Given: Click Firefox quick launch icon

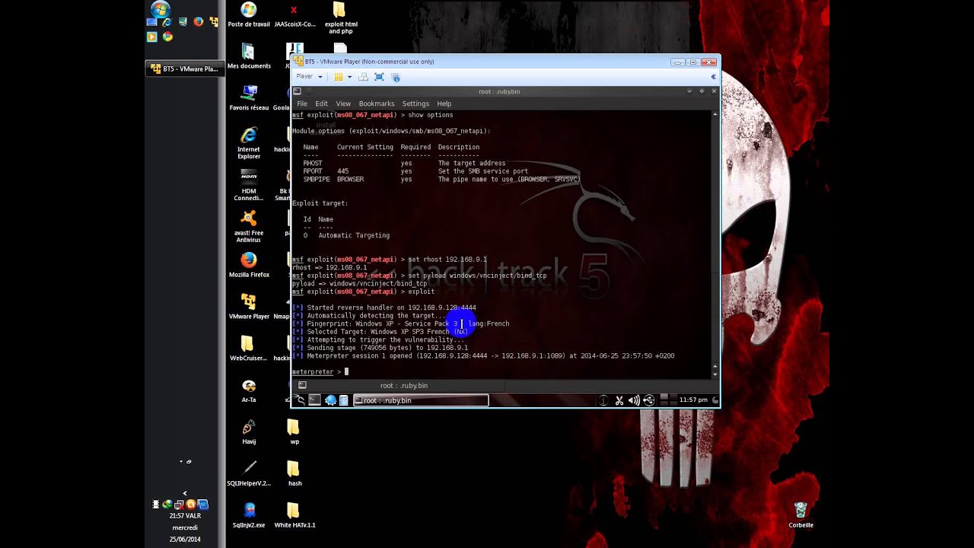Looking at the screenshot, I should (x=199, y=22).
